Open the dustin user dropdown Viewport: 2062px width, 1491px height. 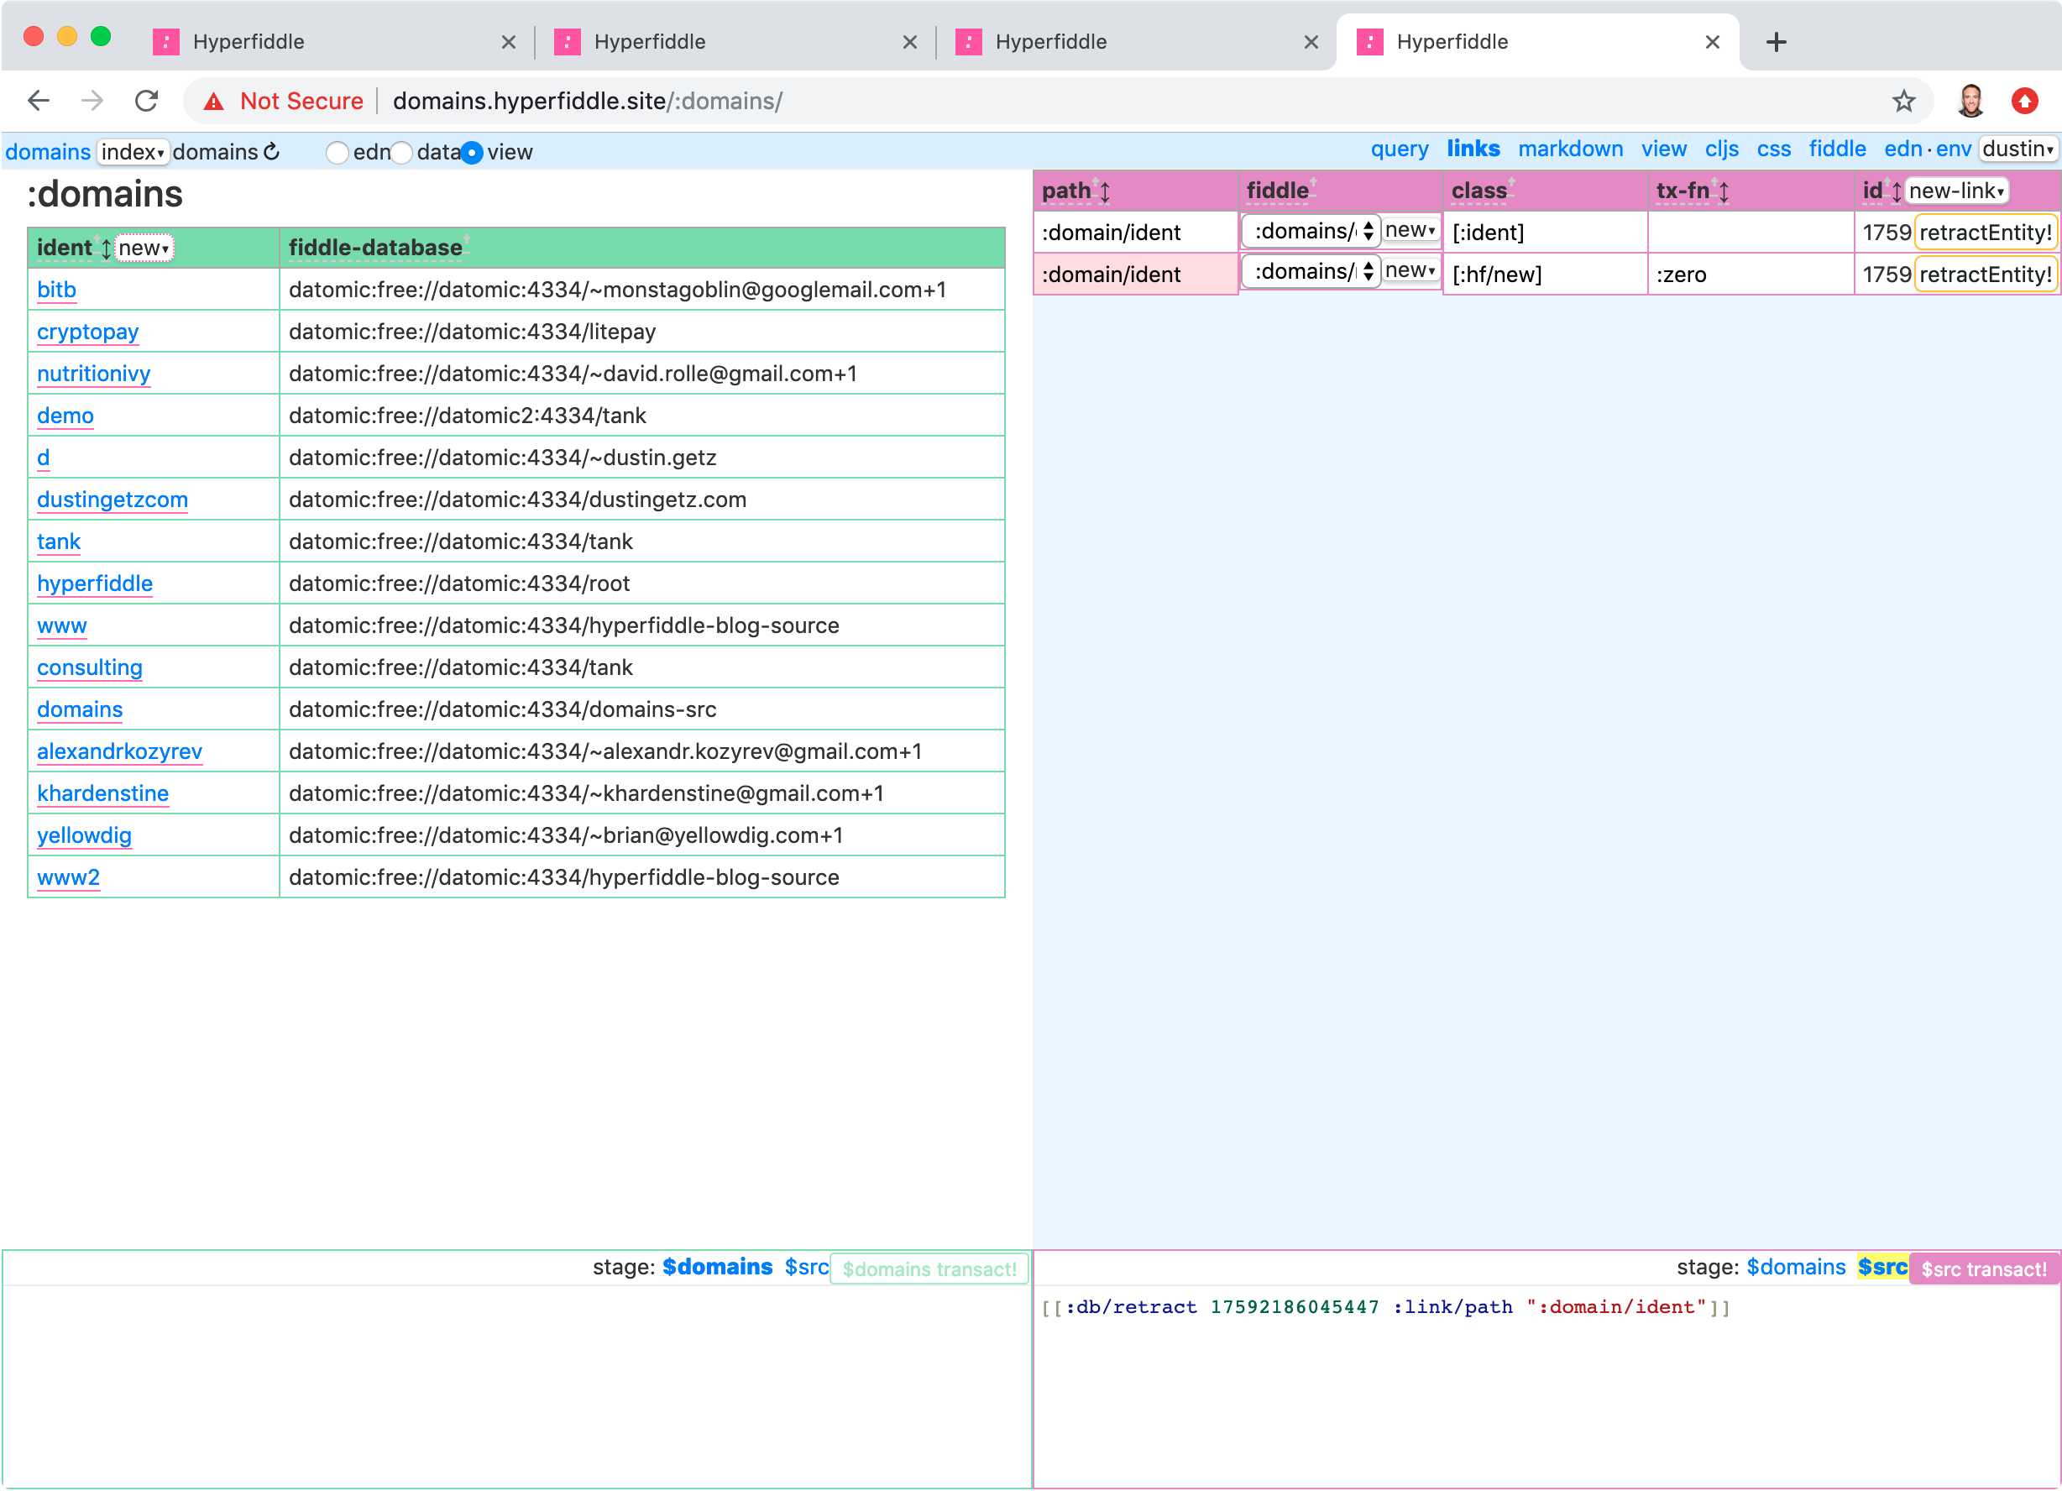pos(2018,149)
